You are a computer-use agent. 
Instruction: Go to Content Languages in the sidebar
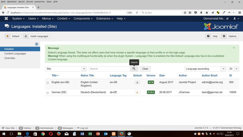click(15, 54)
